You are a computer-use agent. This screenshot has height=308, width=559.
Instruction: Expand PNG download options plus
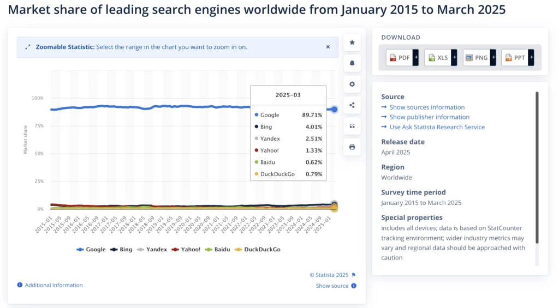tap(493, 58)
